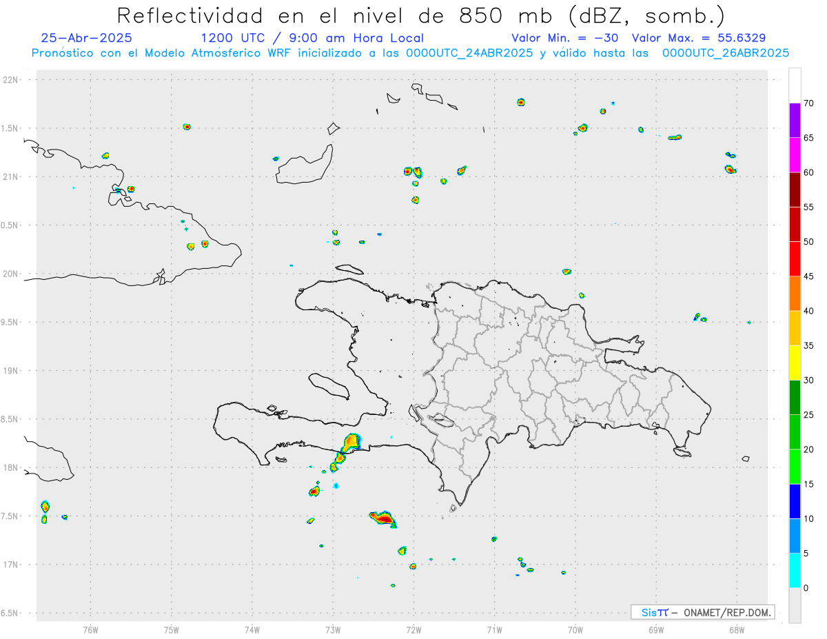Click the blue 10-15 dBZ color band

[795, 501]
